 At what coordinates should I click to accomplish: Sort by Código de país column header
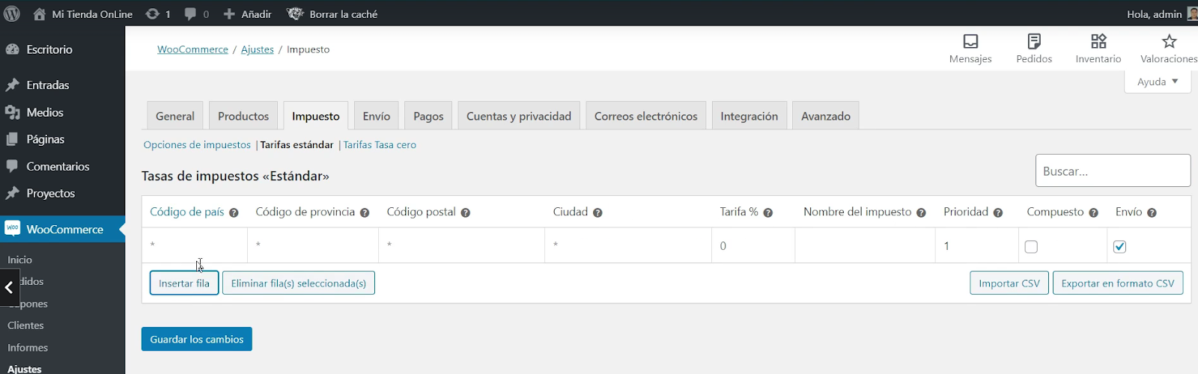[187, 212]
